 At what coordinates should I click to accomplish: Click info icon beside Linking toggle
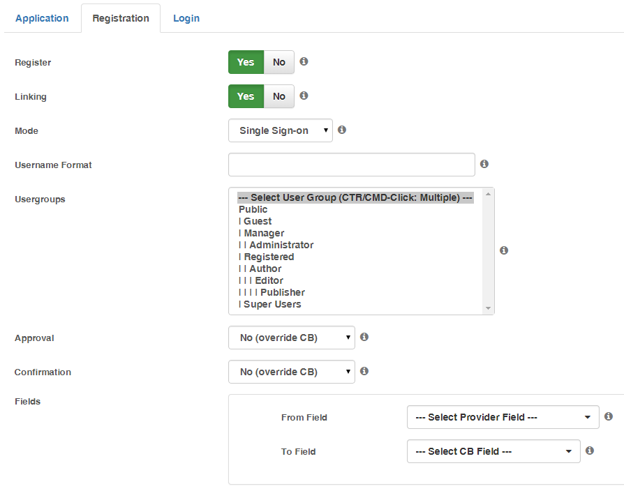coord(304,96)
